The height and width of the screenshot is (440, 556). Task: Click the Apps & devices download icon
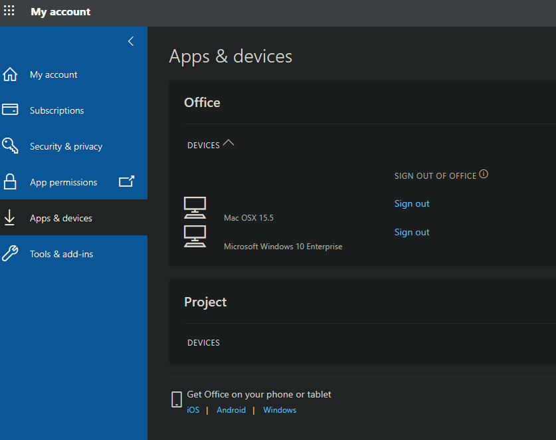tap(10, 217)
